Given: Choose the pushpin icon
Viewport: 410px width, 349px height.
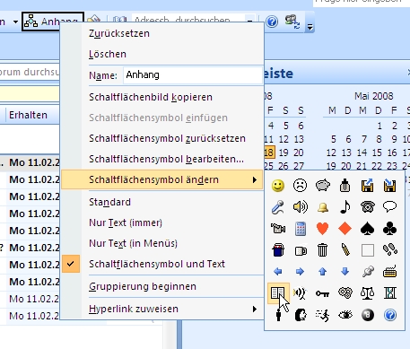Looking at the screenshot, I should click(x=368, y=272).
